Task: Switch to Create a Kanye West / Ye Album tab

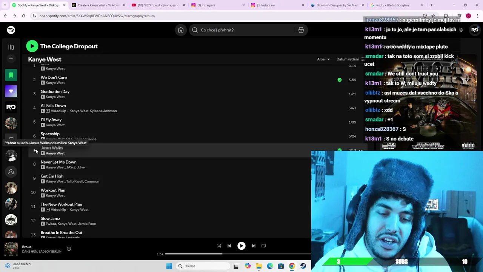Action: point(98,5)
